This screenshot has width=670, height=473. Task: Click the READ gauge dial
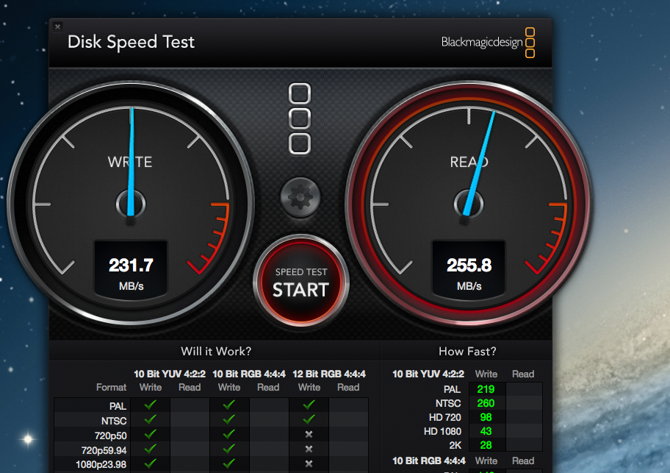(469, 204)
